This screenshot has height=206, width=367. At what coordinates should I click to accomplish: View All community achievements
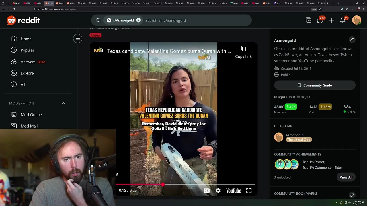pyautogui.click(x=346, y=177)
